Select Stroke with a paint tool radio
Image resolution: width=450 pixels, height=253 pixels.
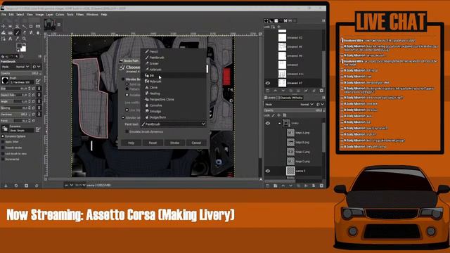(123, 117)
